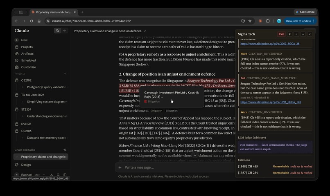Click the highlighted Seagate Technology citation
Image resolution: width=330 pixels, height=196 pixels.
point(211,81)
